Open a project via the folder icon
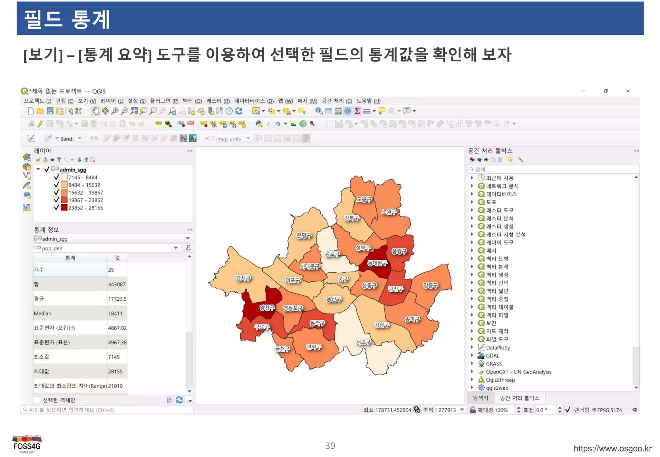 click(x=40, y=111)
